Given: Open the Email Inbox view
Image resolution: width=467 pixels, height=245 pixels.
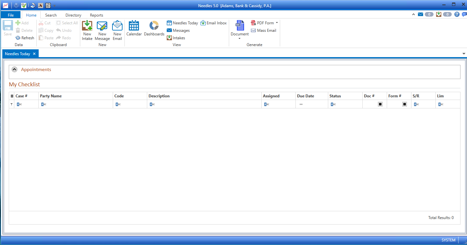Looking at the screenshot, I should (x=214, y=23).
